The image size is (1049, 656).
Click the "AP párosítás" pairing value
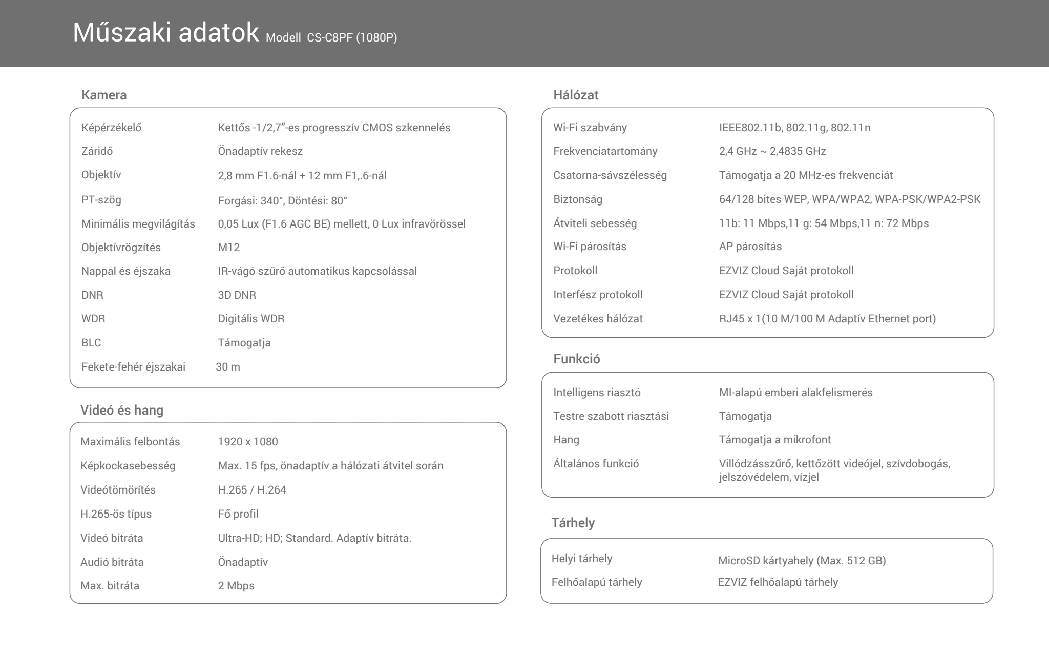[x=750, y=247]
